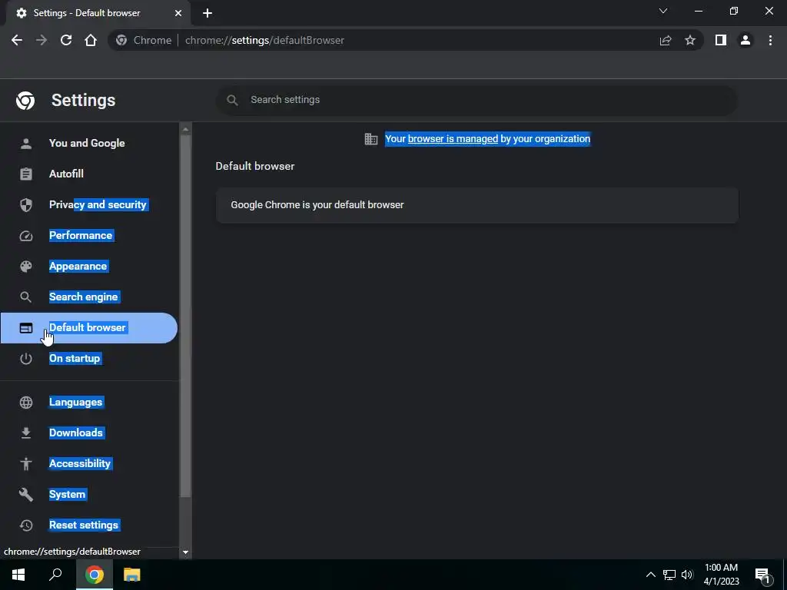The height and width of the screenshot is (590, 787).
Task: Open On startup settings
Action: coord(75,358)
